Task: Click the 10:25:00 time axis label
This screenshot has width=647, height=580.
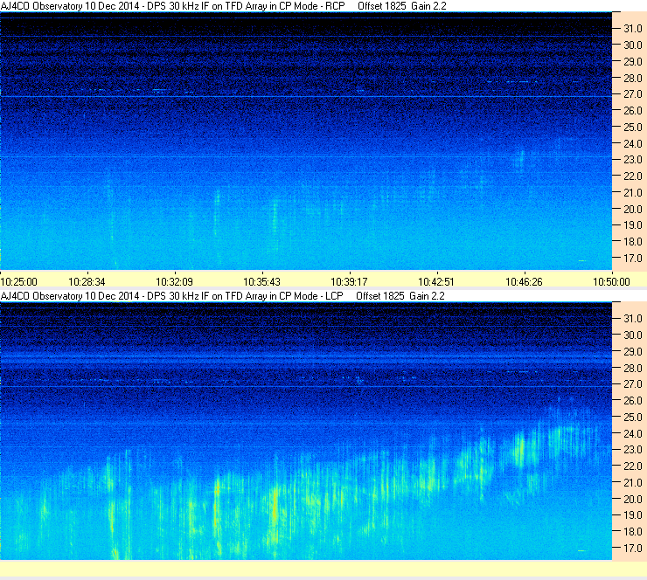Action: click(19, 282)
